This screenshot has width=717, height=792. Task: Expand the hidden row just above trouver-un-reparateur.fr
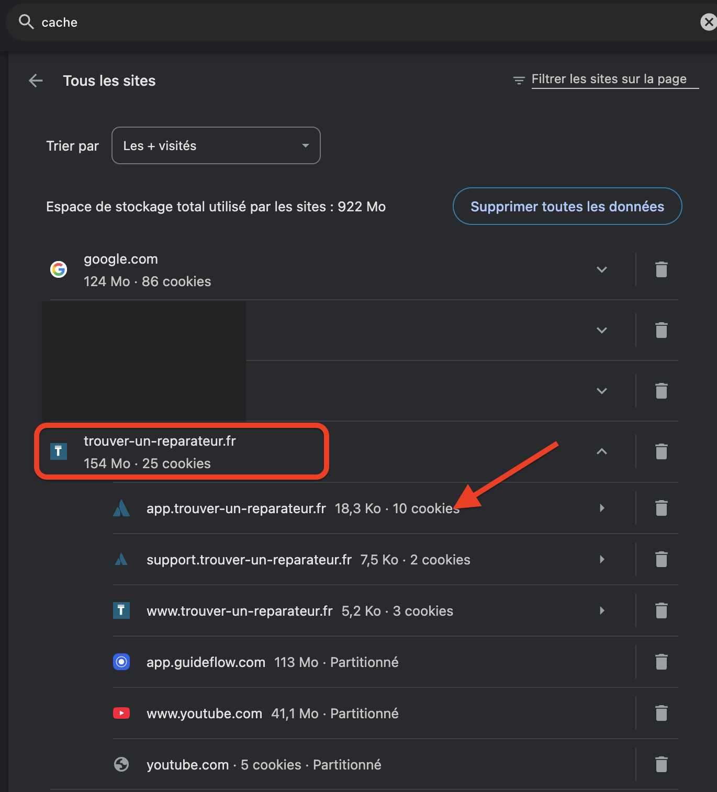click(602, 391)
